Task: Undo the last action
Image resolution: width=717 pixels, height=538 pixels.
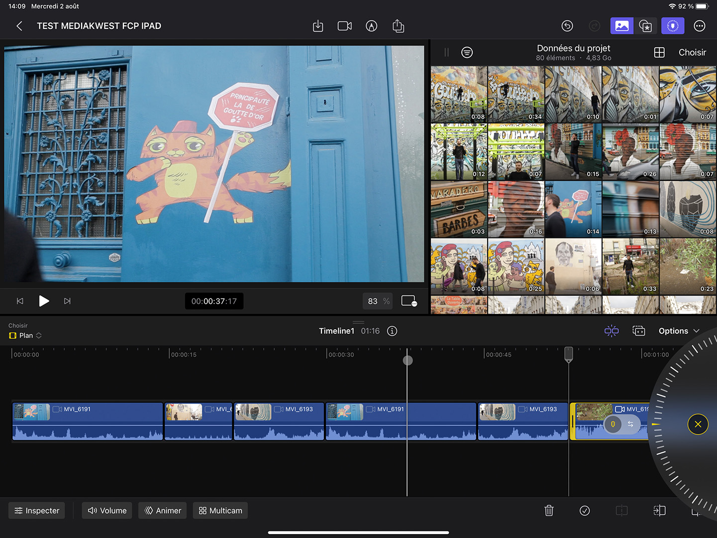Action: coord(567,26)
